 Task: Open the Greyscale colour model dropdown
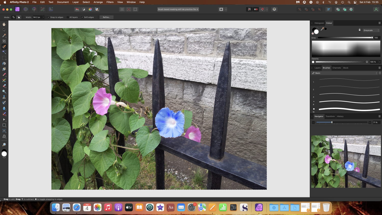tap(371, 30)
